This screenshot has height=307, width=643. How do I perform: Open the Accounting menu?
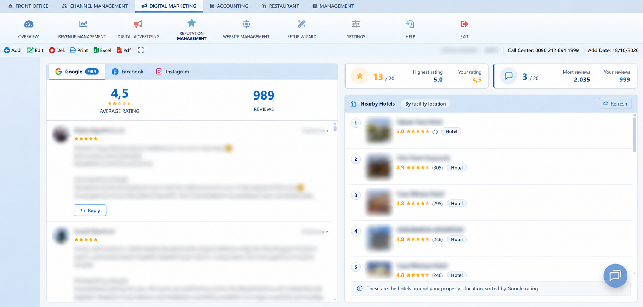pyautogui.click(x=229, y=6)
